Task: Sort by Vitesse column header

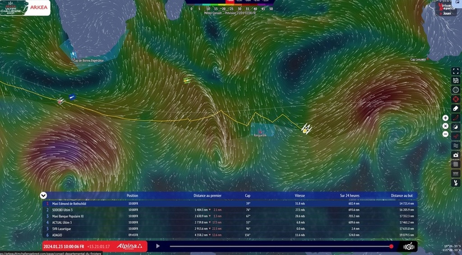Action: pos(300,196)
